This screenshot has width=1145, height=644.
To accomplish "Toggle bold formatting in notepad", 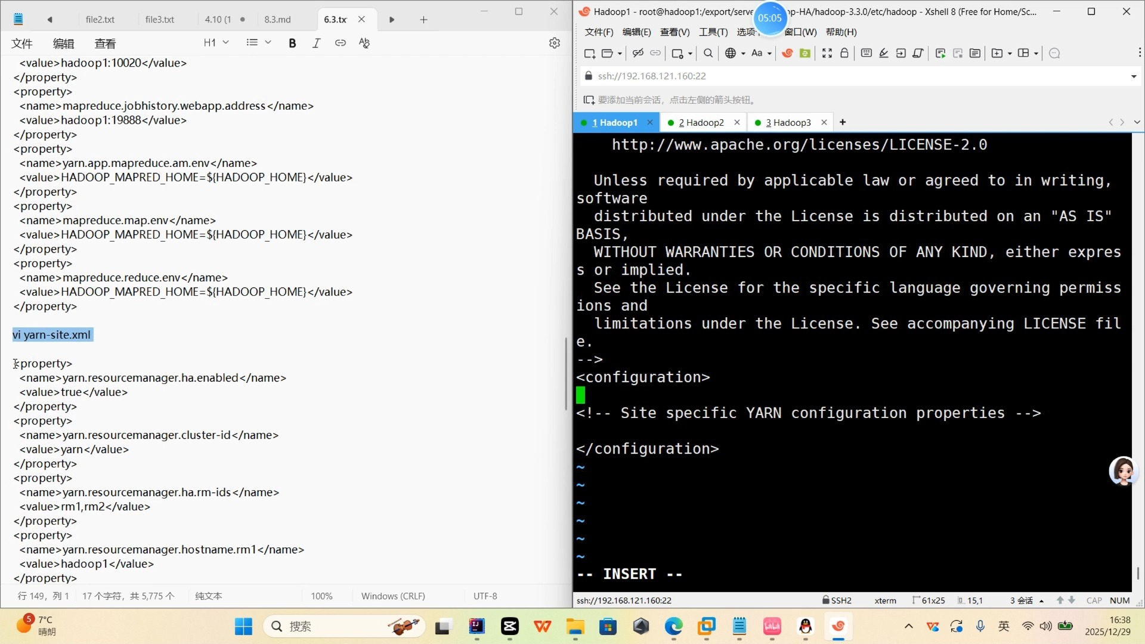I will 292,43.
